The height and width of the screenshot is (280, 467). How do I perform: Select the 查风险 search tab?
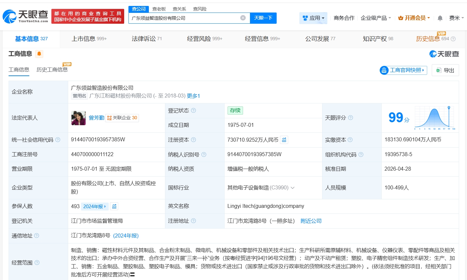(200, 9)
